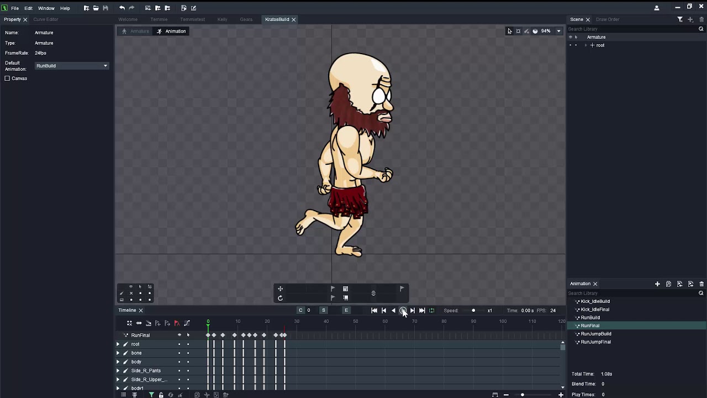Image resolution: width=707 pixels, height=398 pixels.
Task: Expand the root node in Scene tree
Action: (x=586, y=45)
